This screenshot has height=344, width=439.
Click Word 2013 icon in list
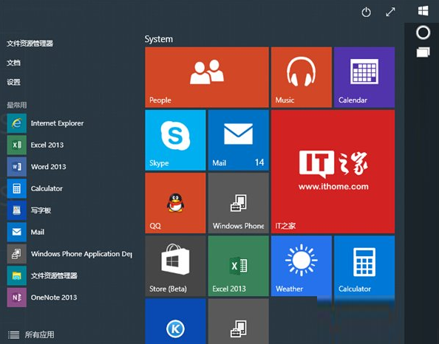coord(17,167)
